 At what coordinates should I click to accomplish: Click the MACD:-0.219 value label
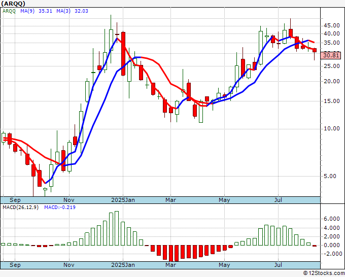click(60, 207)
